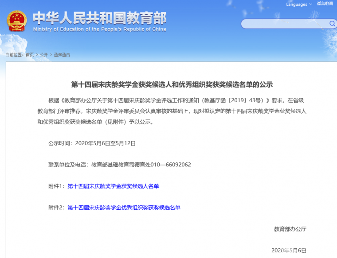Click the 附件1 label text
337x258 pixels.
(x=57, y=186)
